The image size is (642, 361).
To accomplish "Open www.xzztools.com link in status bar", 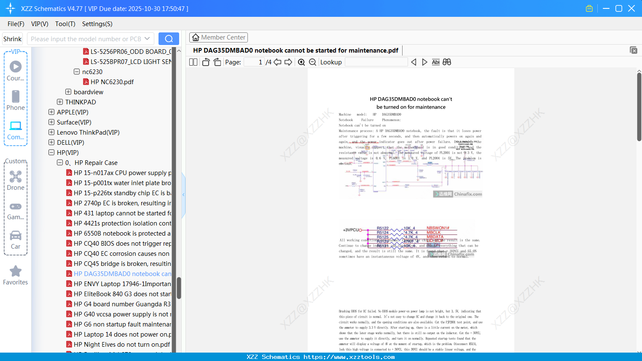I will [349, 357].
